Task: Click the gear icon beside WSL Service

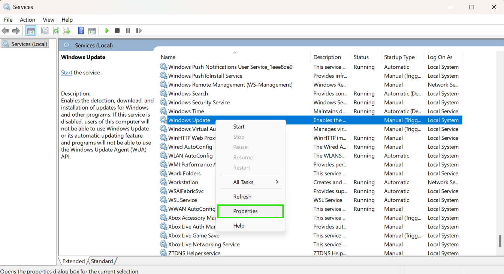Action: coord(163,200)
